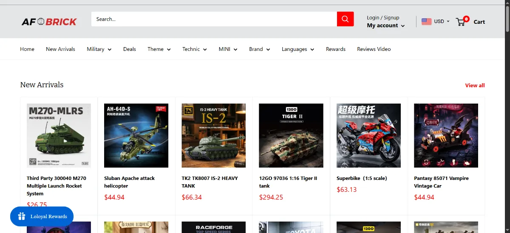Open the USD currency selector

(441, 21)
